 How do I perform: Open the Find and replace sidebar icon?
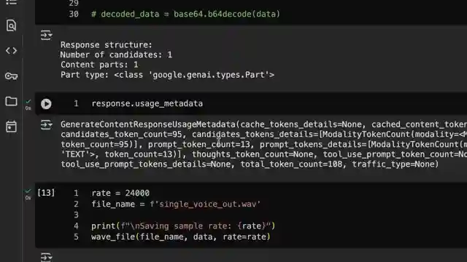point(12,25)
